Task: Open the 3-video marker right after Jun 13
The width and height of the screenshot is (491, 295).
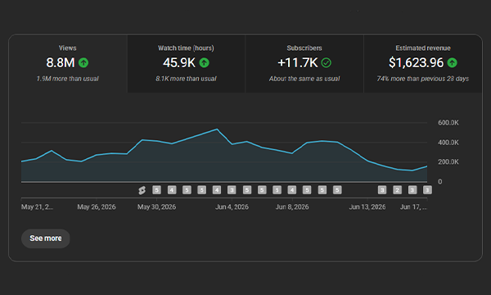Action: coord(382,190)
